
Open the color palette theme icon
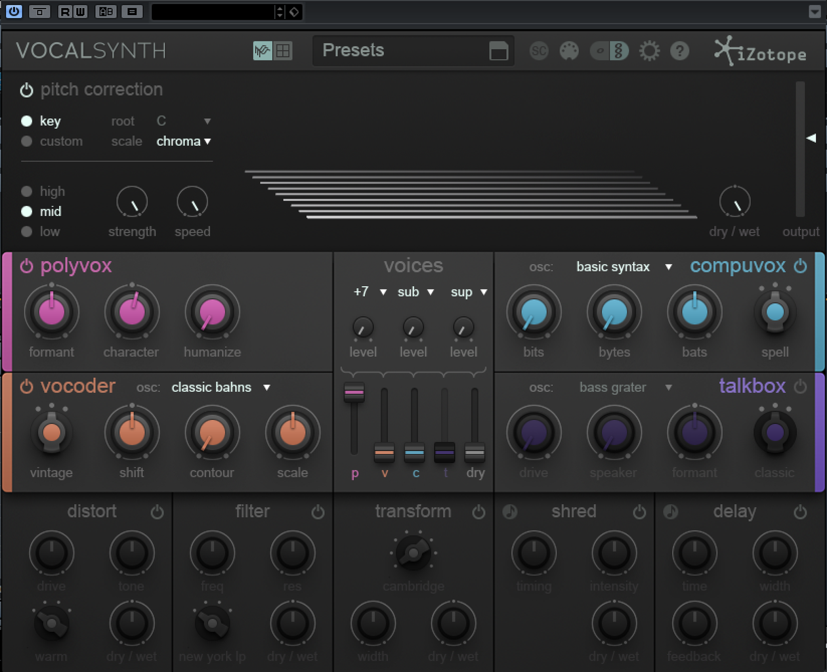pyautogui.click(x=569, y=51)
